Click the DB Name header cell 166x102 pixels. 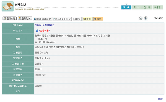tap(18, 25)
